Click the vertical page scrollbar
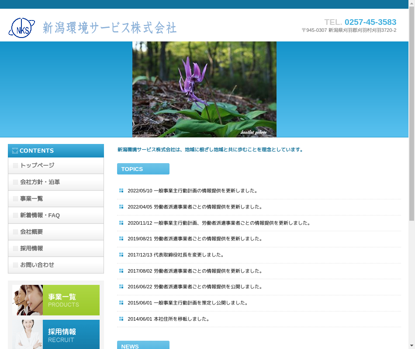Viewport: 415px width, 349px height. tap(412, 113)
